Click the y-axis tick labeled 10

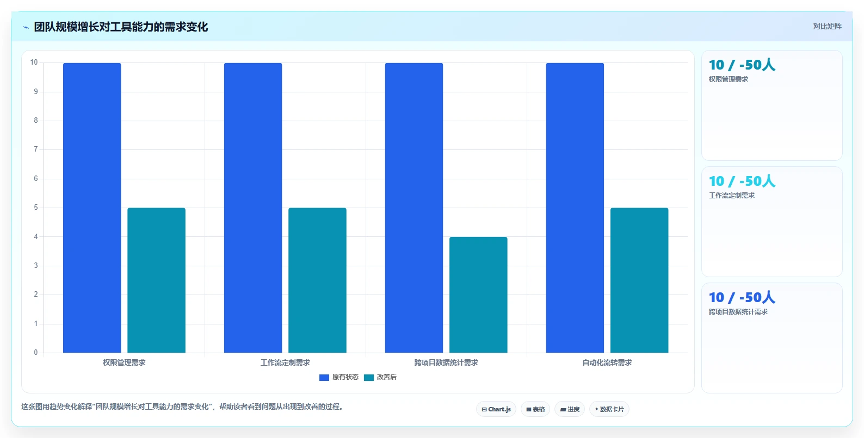pos(34,62)
